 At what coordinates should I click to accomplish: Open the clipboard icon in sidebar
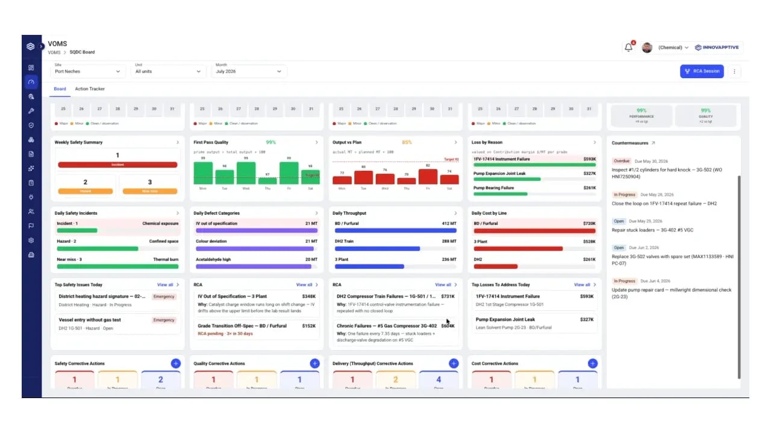point(31,183)
